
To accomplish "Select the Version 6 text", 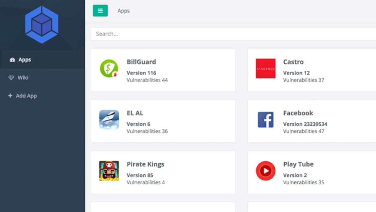I will tap(138, 124).
